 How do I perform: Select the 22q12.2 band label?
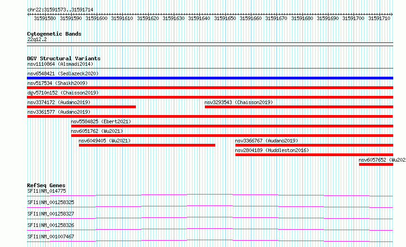[37, 39]
